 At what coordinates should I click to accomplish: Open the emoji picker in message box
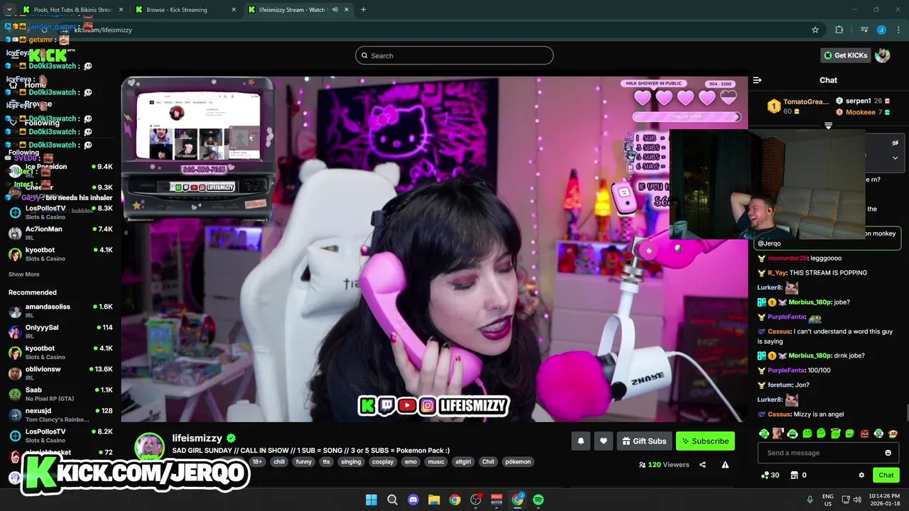(888, 453)
